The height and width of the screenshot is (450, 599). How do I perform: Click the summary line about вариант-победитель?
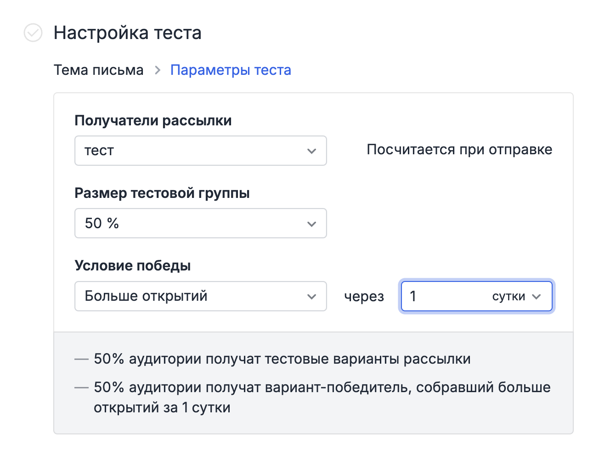point(322,388)
